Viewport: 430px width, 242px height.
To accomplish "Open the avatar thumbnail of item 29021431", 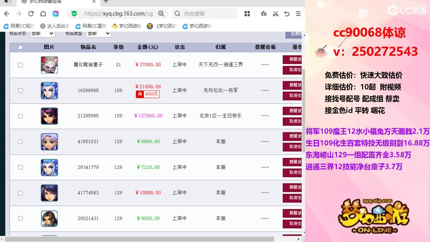I will tap(49, 218).
